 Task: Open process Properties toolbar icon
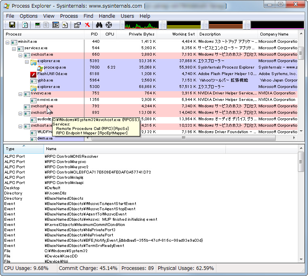click(78, 25)
